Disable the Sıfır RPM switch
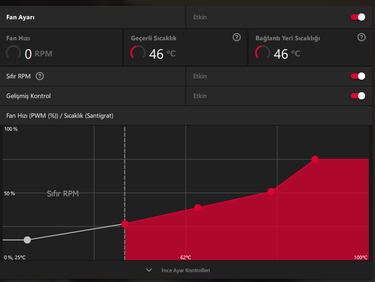 click(x=358, y=76)
